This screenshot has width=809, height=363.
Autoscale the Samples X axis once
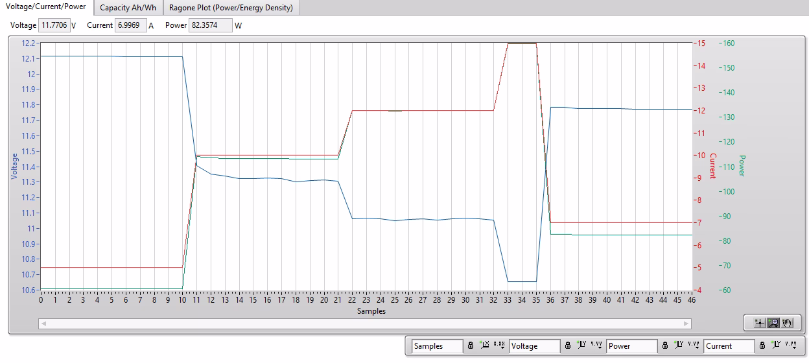pyautogui.click(x=485, y=345)
